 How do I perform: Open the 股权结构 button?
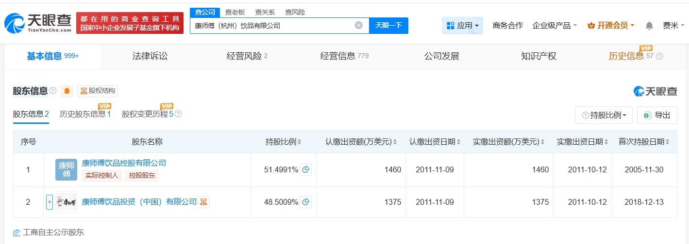point(97,91)
